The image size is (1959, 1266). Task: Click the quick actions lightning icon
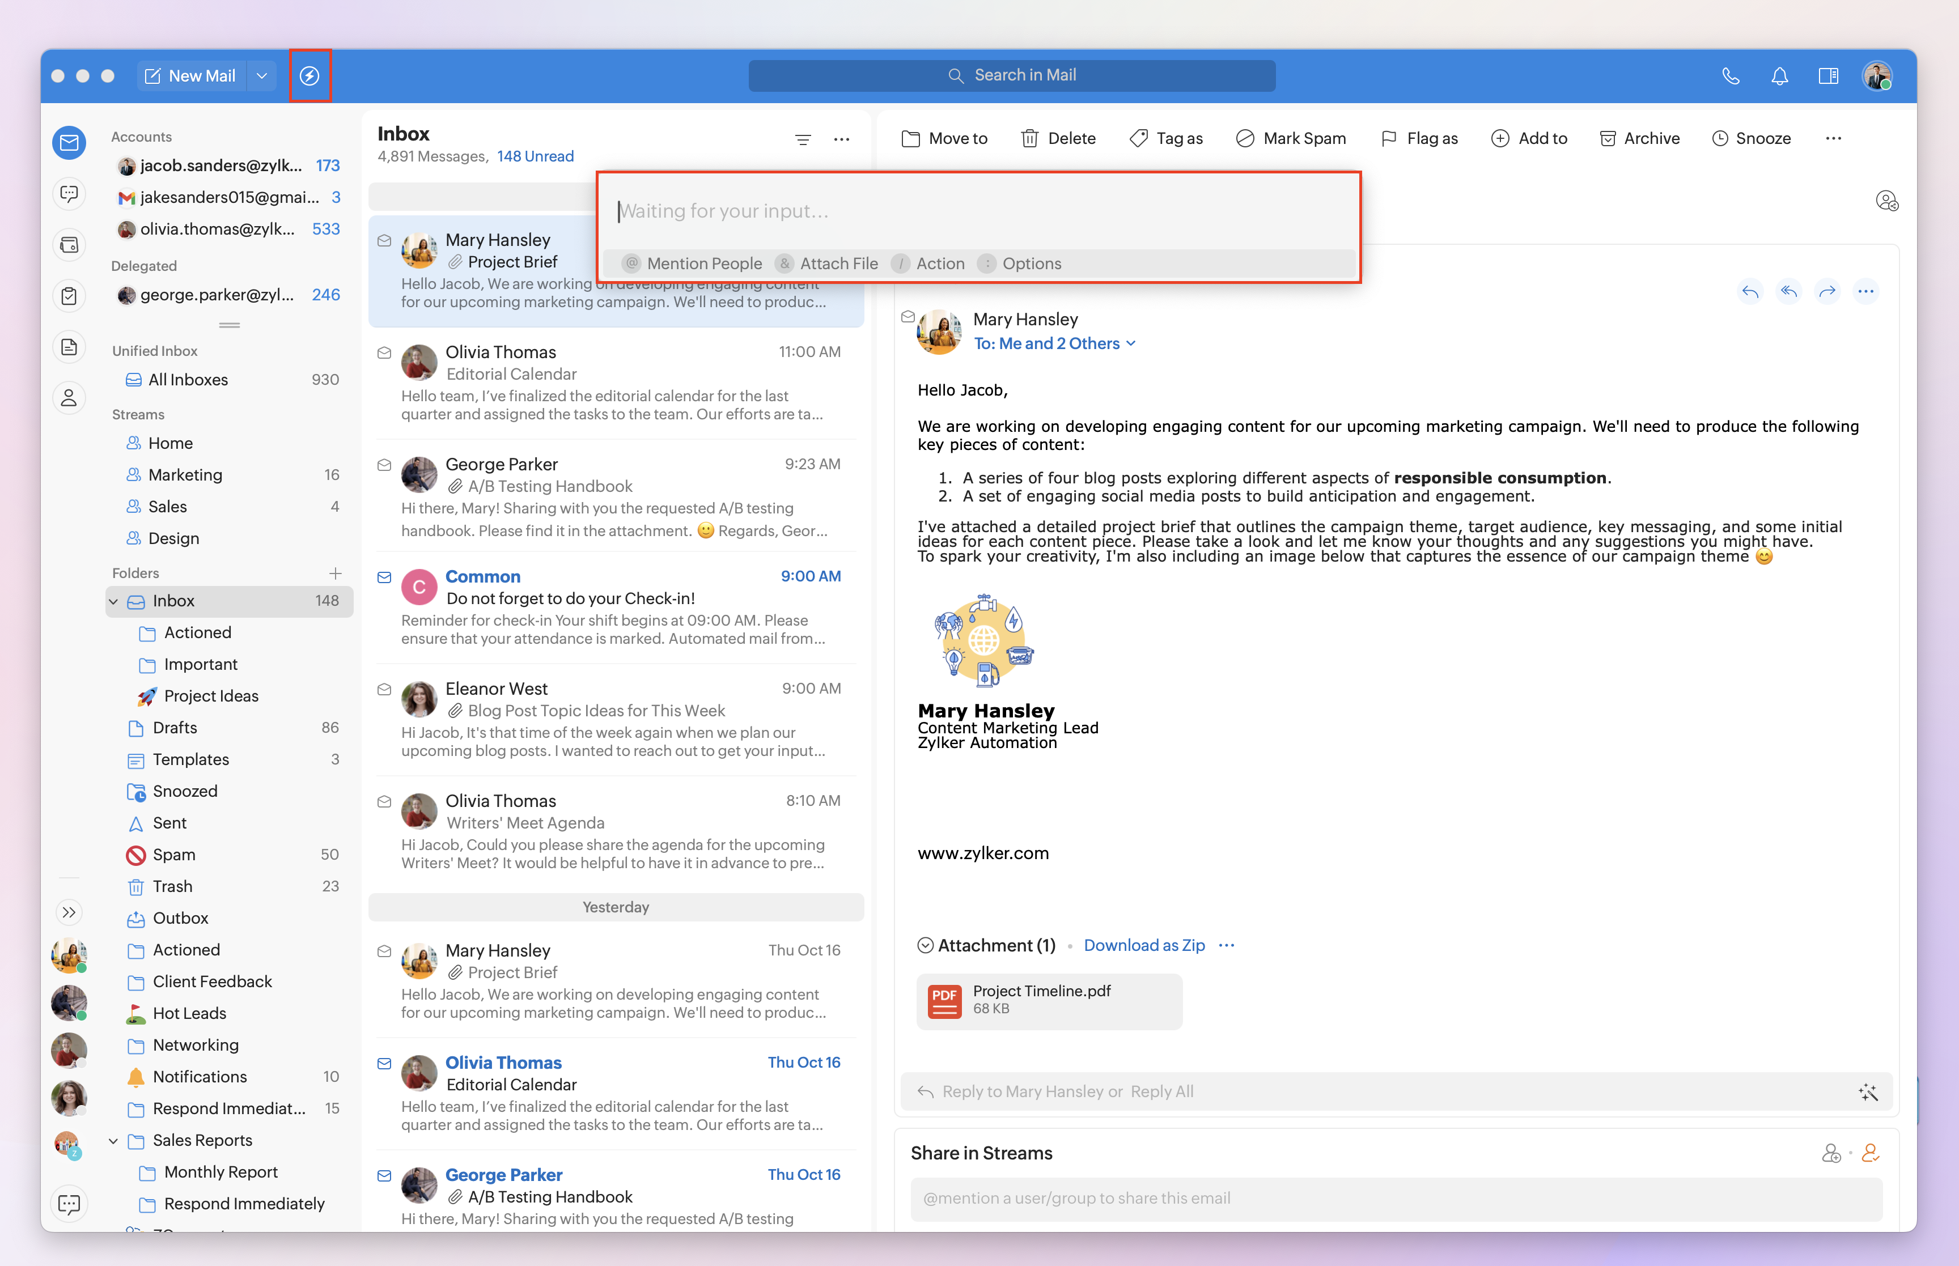(x=309, y=75)
